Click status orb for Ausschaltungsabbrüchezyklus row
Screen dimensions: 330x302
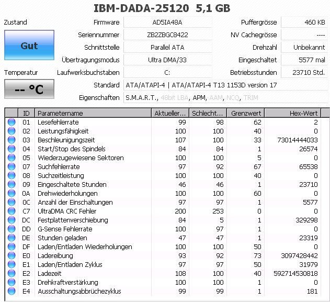coord(12,291)
